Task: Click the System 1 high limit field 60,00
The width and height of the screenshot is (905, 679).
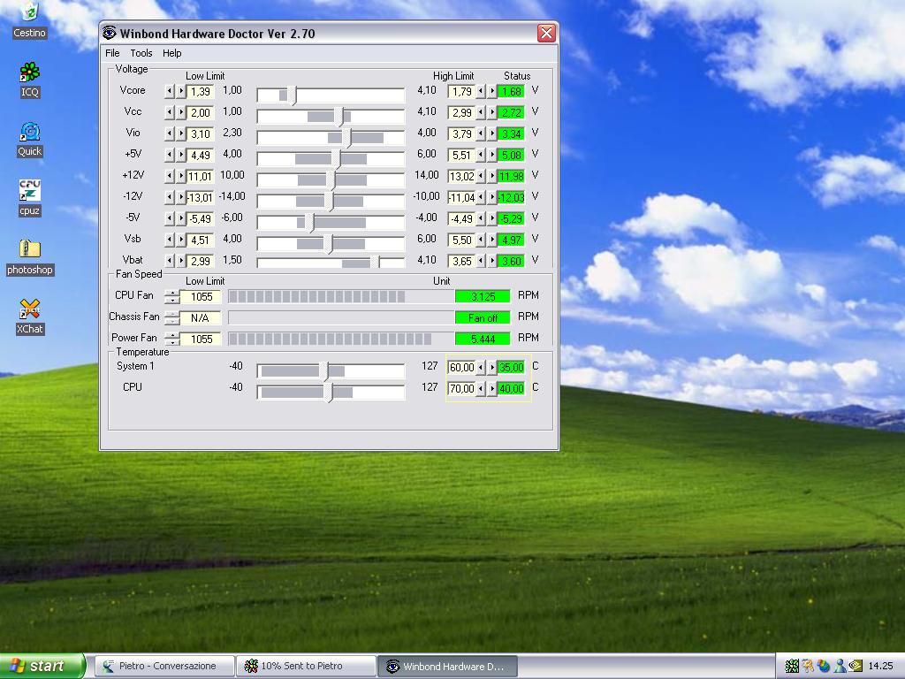Action: pos(461,367)
